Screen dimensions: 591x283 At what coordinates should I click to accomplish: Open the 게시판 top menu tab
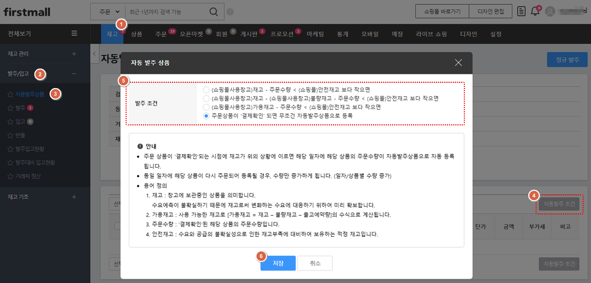click(249, 34)
